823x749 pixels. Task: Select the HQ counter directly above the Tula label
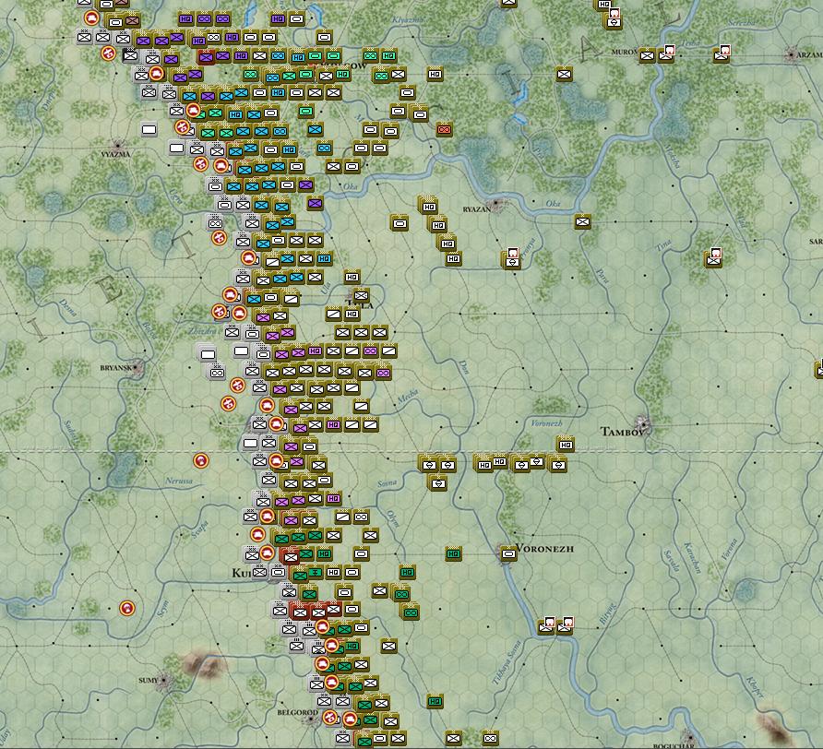pyautogui.click(x=352, y=277)
